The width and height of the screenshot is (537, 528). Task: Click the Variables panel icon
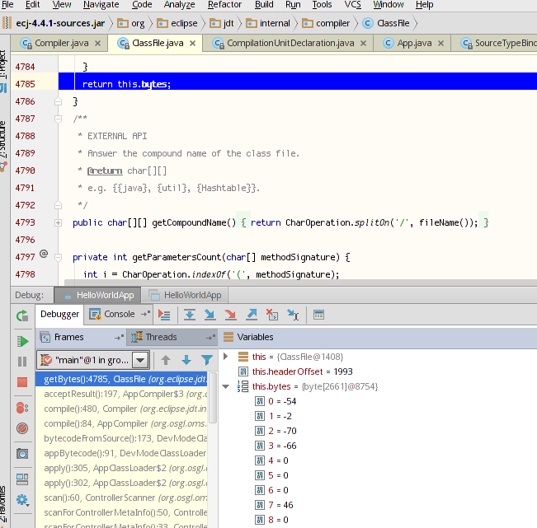[228, 337]
